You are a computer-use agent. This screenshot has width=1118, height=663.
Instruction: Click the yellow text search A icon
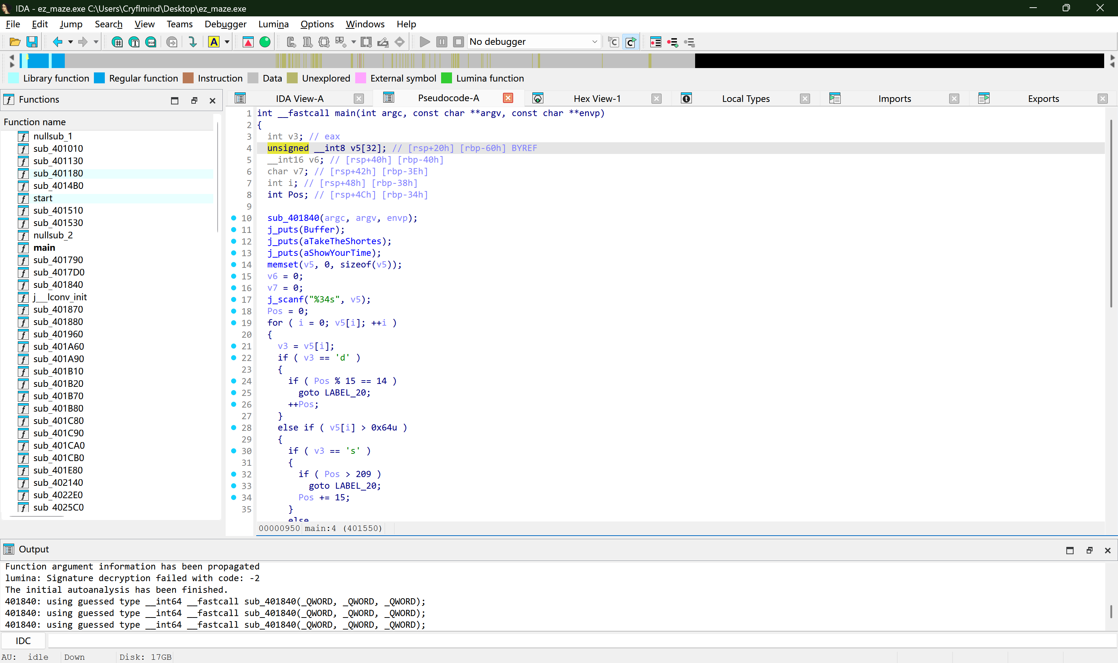(x=214, y=42)
